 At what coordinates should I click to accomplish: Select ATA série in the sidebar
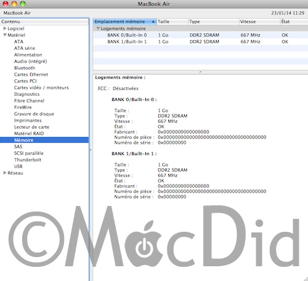tap(25, 48)
